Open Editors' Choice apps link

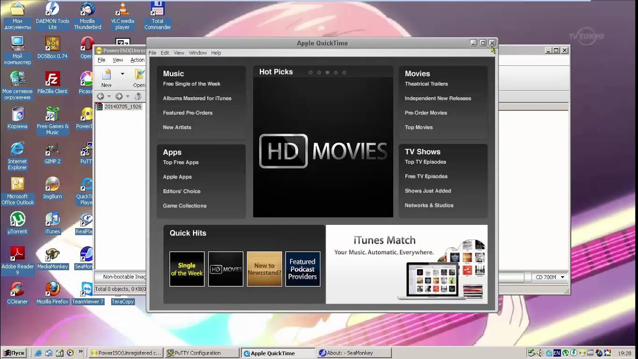tap(181, 191)
